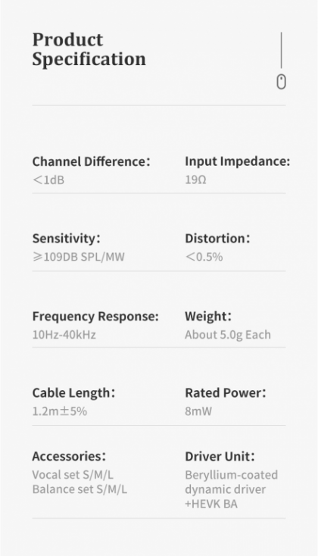The height and width of the screenshot is (556, 318).
Task: Click the 19Ω impedance value
Action: 195,180
